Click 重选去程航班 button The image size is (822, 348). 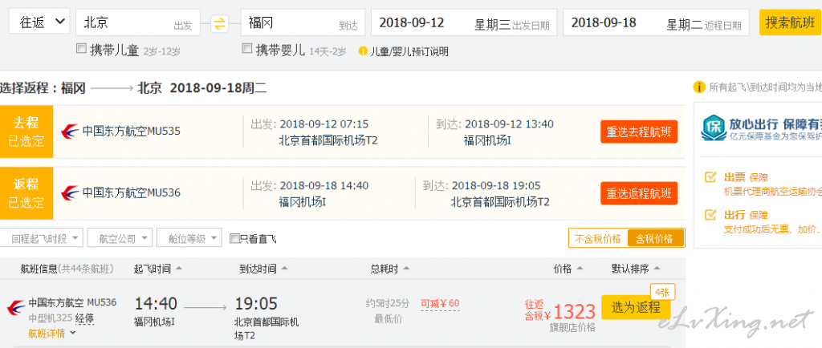pos(639,132)
